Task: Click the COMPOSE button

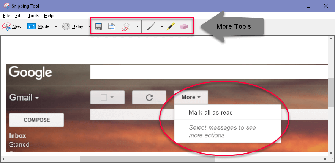Action: [x=36, y=120]
